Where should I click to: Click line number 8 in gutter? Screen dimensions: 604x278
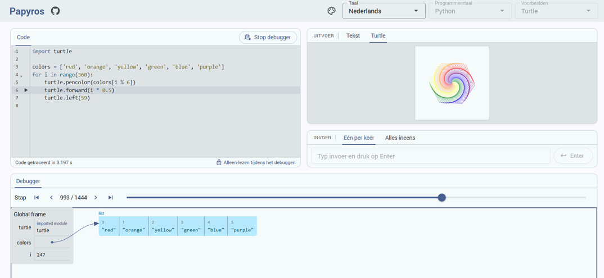(17, 106)
